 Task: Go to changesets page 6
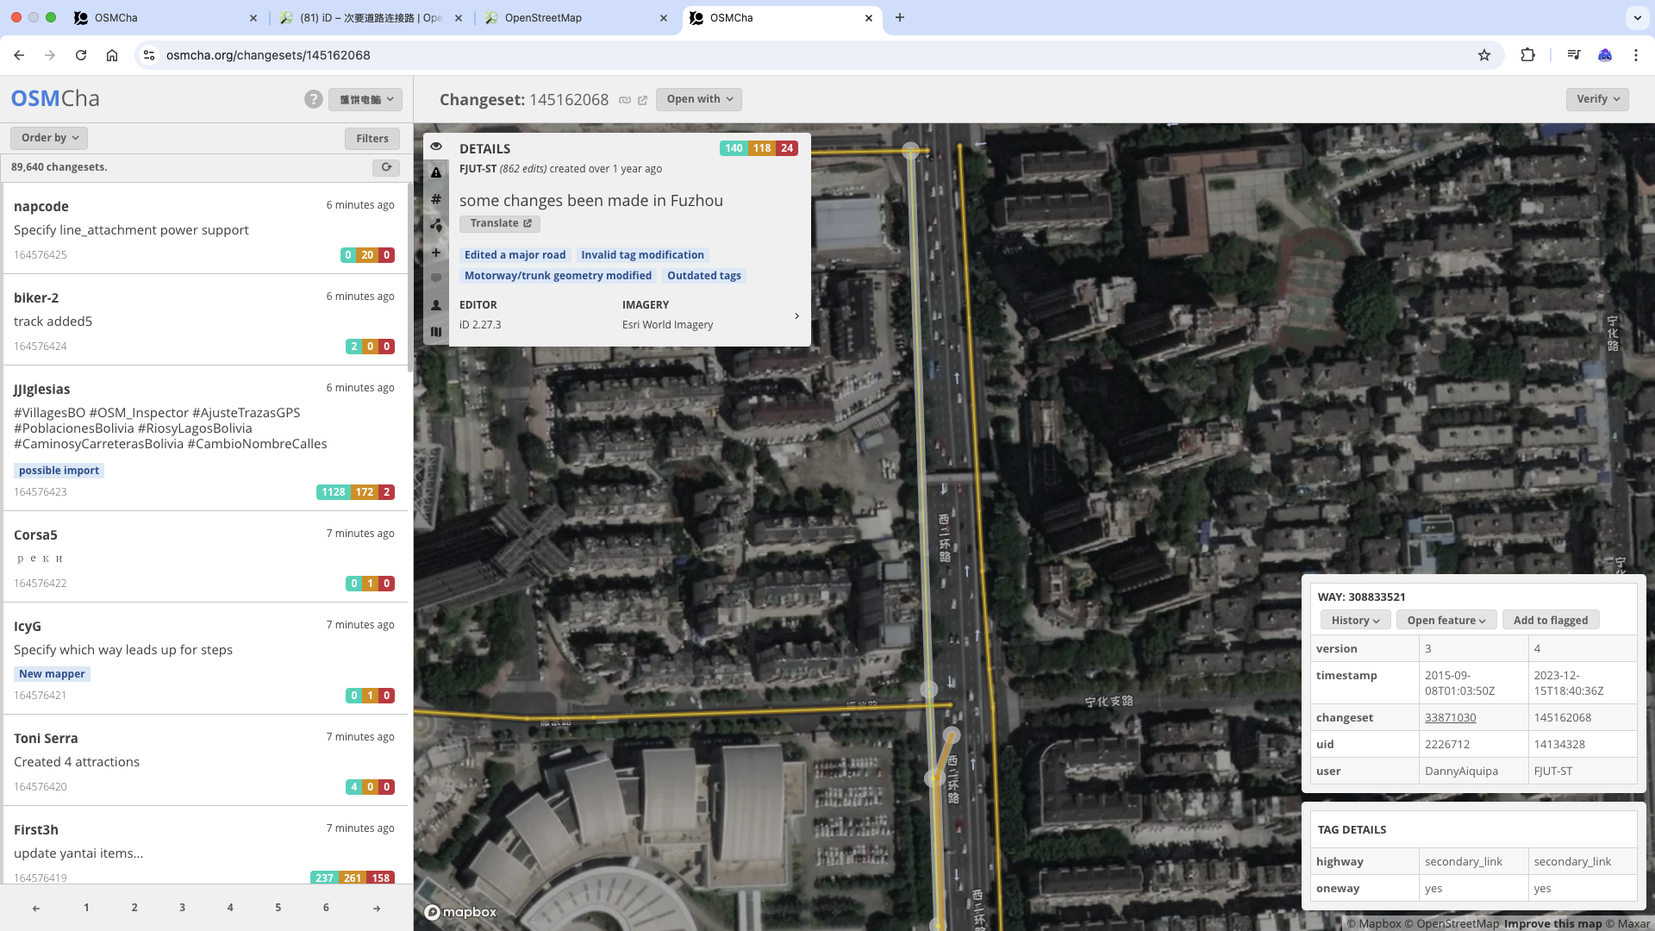(x=326, y=908)
